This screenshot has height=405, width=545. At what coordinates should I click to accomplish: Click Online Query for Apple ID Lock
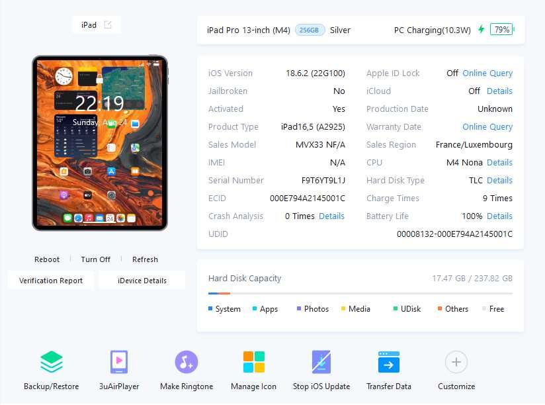point(487,73)
